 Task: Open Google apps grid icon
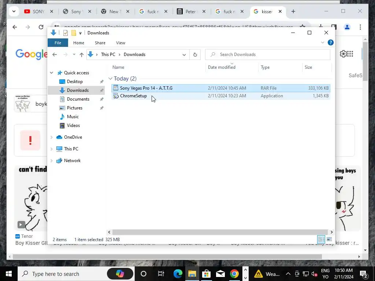[x=350, y=54]
